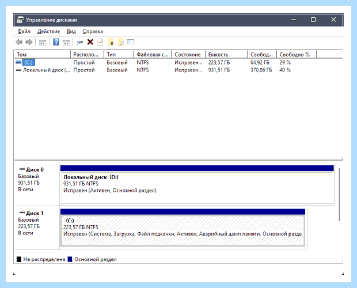The width and height of the screenshot is (357, 288).
Task: Click the folder with green arrow icon
Action: [x=111, y=42]
